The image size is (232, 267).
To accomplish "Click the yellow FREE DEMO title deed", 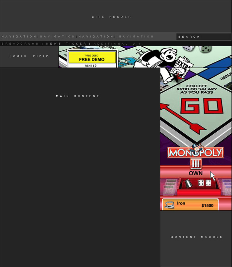I will [92, 58].
